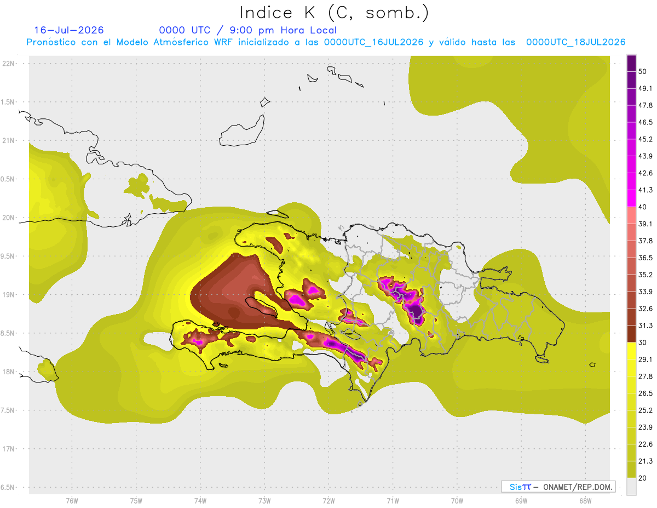Image resolution: width=657 pixels, height=508 pixels.
Task: Click the "17N" latitude axis label
Action: coord(9,449)
